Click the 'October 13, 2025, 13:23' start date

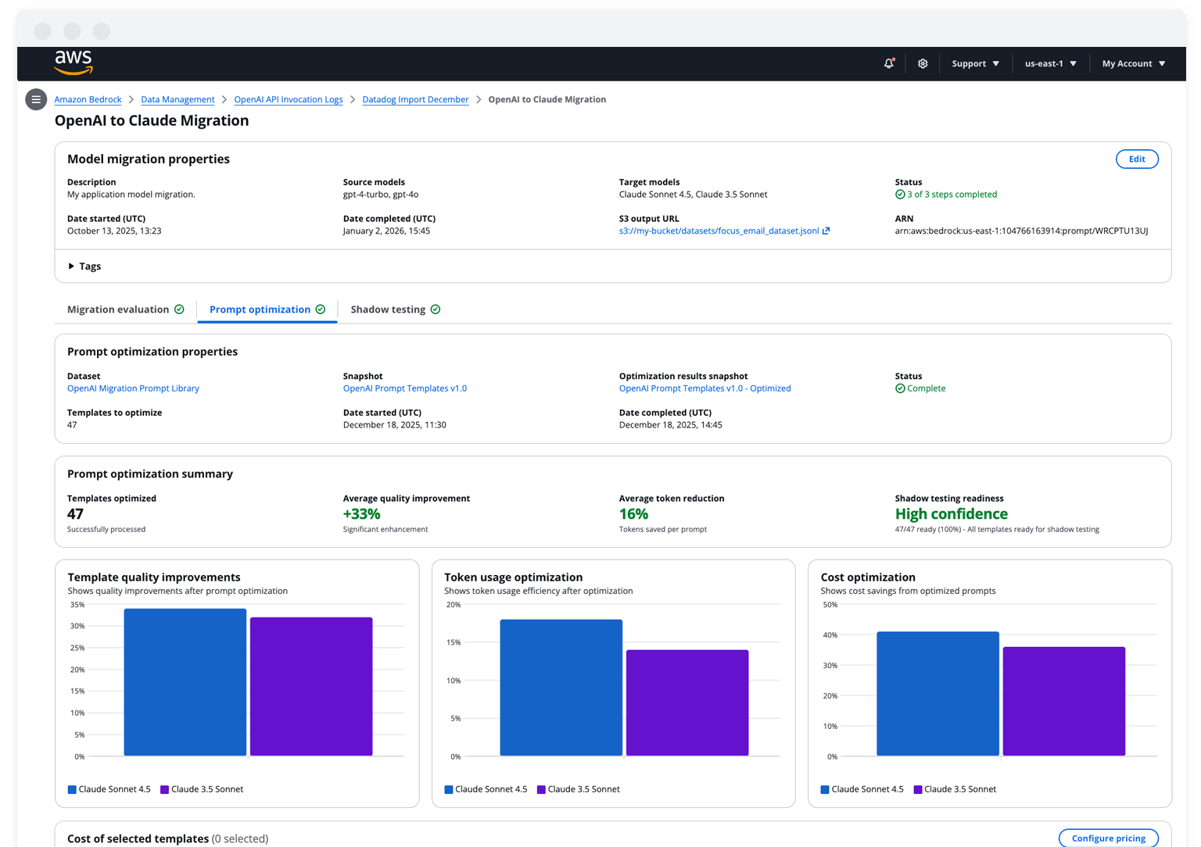(x=114, y=231)
